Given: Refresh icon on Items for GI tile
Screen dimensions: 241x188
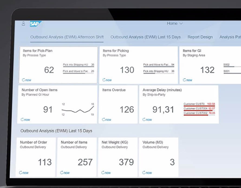Looking at the screenshot, I should tap(184, 80).
